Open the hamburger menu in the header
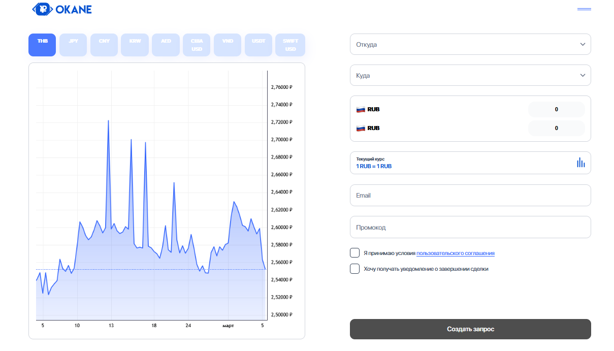The width and height of the screenshot is (614, 351). pyautogui.click(x=584, y=9)
